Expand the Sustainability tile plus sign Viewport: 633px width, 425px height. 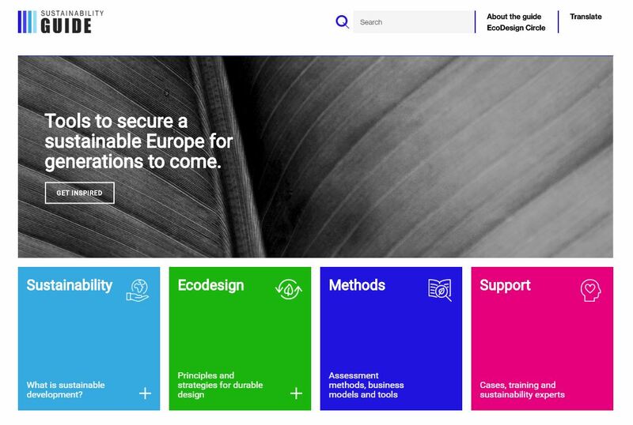[x=146, y=393]
